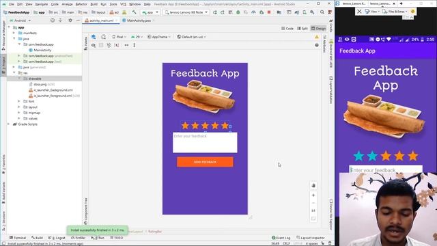Open the Component Tree side panel
Image resolution: width=437 pixels, height=246 pixels.
click(x=85, y=211)
